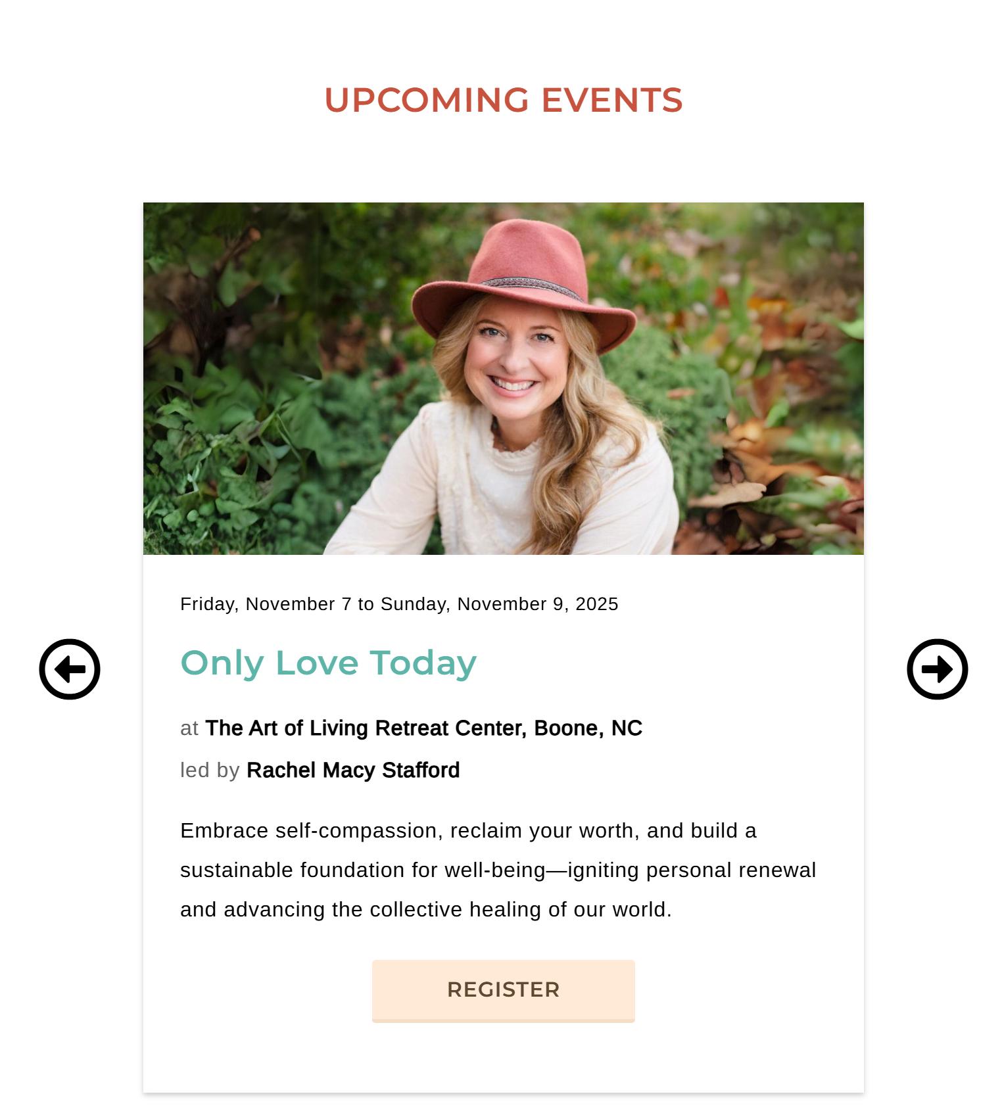
Task: Open the Only Love Today event title
Action: pos(328,663)
